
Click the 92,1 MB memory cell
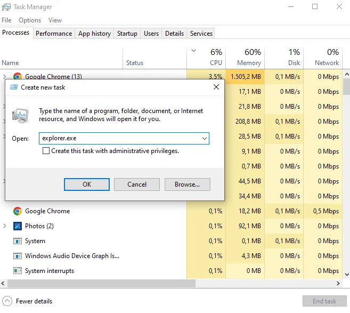tap(245, 226)
